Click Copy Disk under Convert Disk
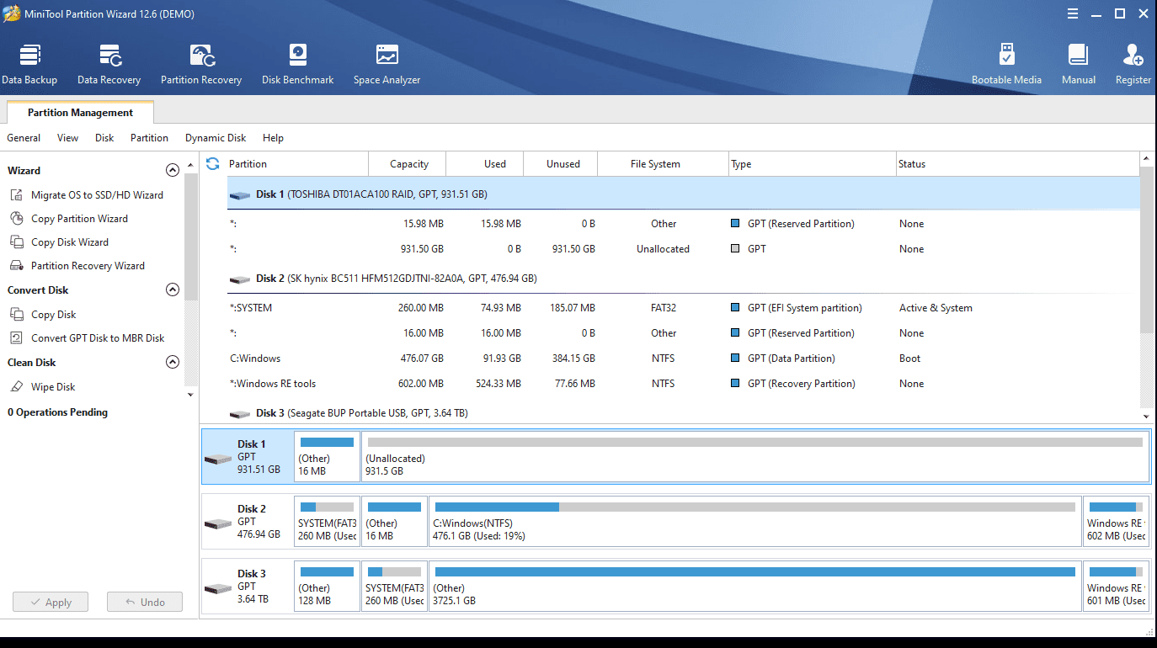1157x648 pixels. click(54, 315)
